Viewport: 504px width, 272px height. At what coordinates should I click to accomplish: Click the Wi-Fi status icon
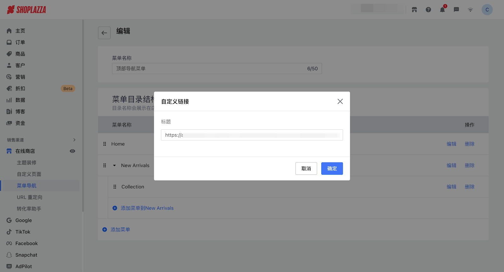coord(470,10)
